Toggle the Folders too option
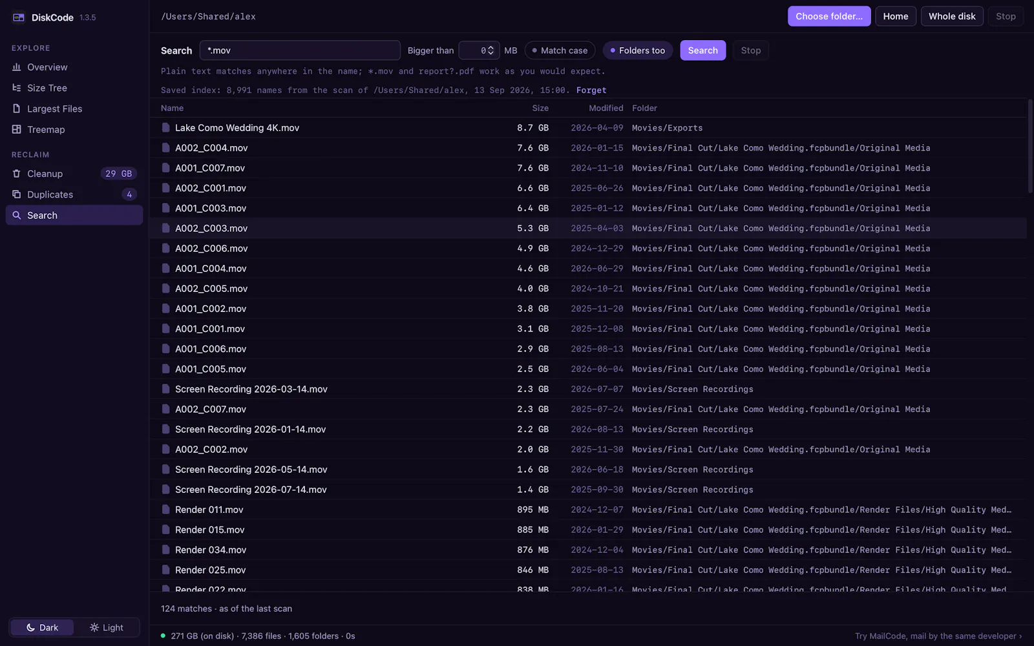Viewport: 1034px width, 646px height. pyautogui.click(x=638, y=50)
